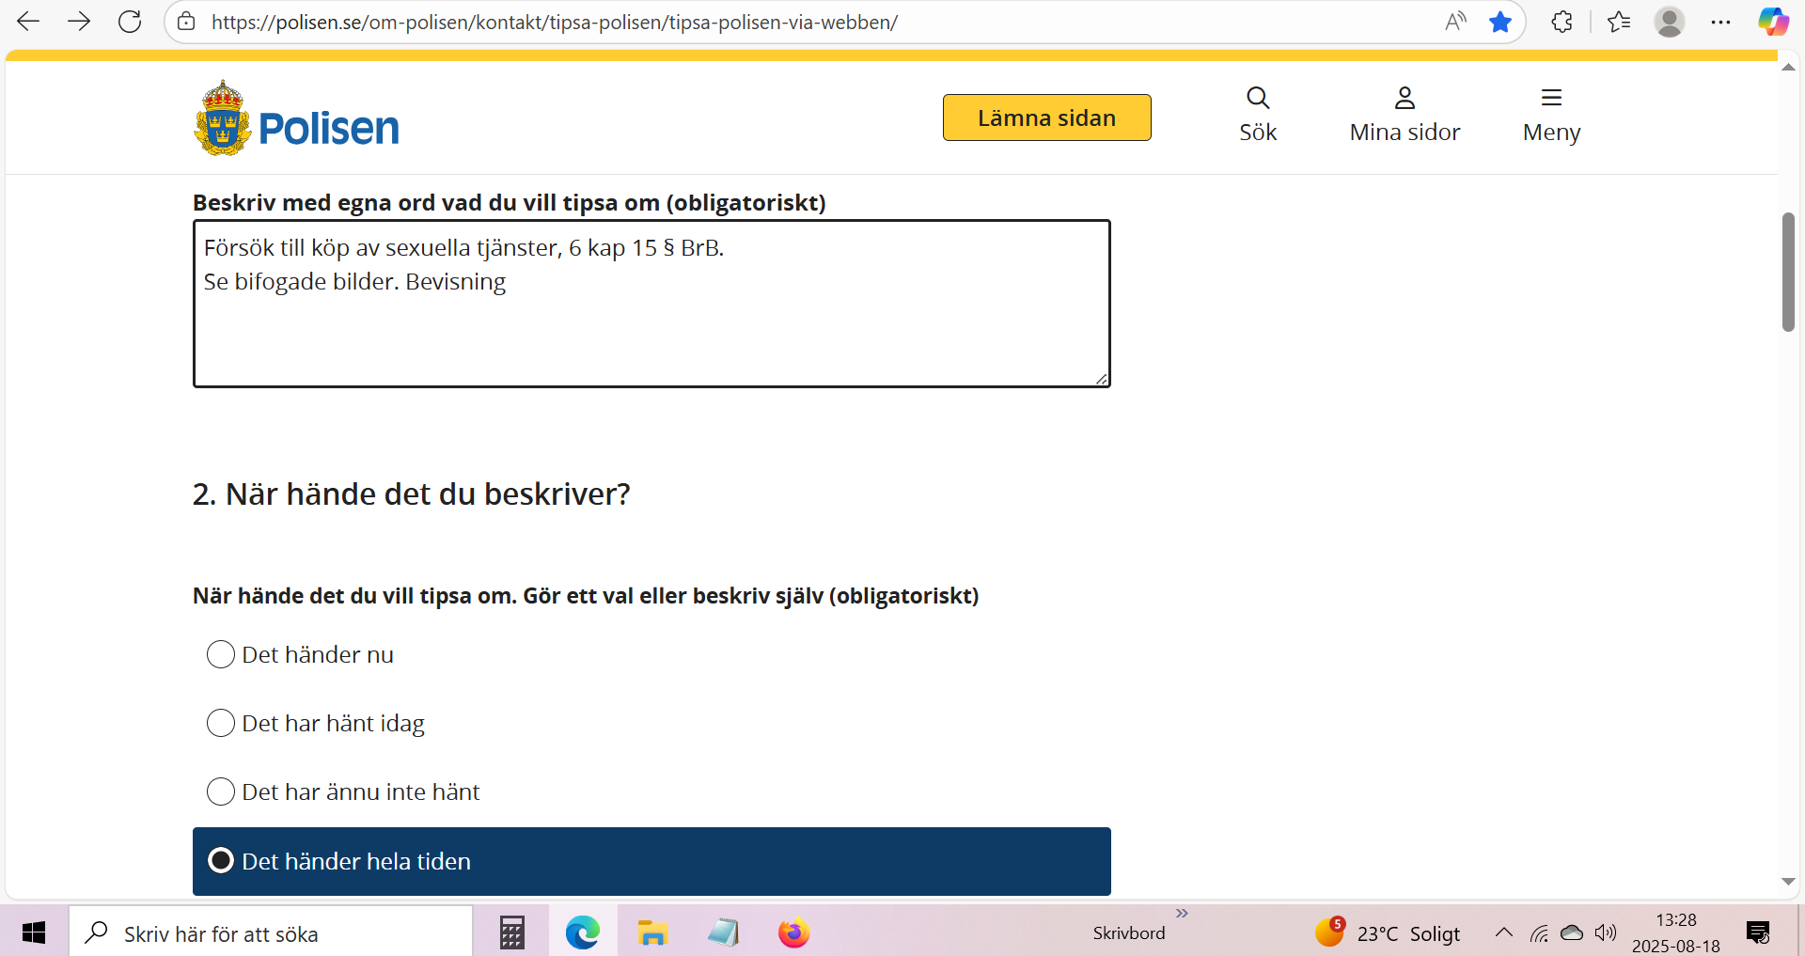The image size is (1805, 956).
Task: Go back to the previous page
Action: pos(28,22)
